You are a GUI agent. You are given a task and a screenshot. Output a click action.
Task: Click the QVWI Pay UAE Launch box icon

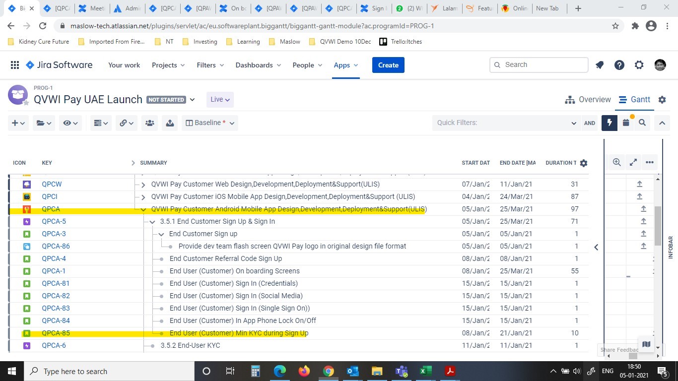18,95
